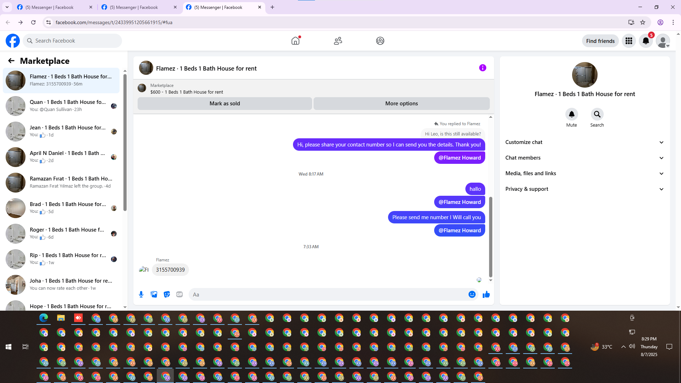The width and height of the screenshot is (681, 383).
Task: Attach a photo with image icon
Action: (154, 294)
